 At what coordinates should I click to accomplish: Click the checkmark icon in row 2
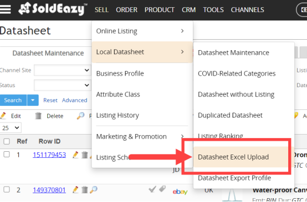pos(152,189)
